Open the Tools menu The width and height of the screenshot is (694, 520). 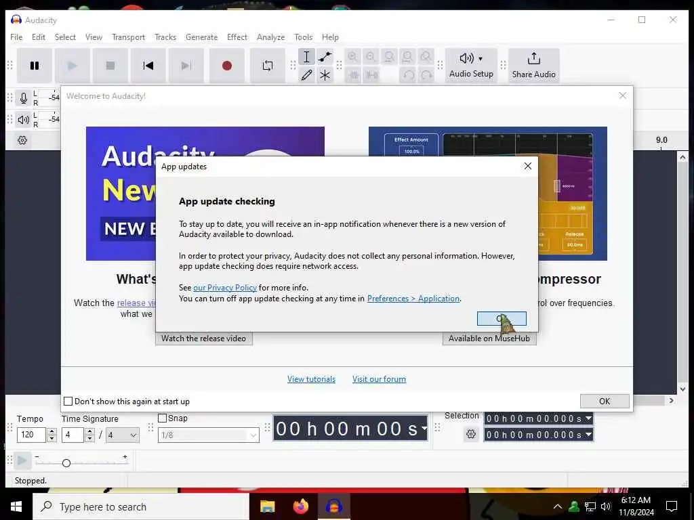[x=303, y=37]
